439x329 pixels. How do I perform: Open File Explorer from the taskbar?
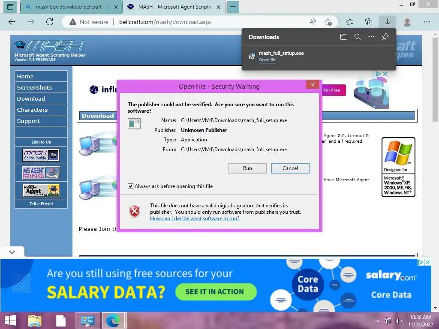click(35, 320)
